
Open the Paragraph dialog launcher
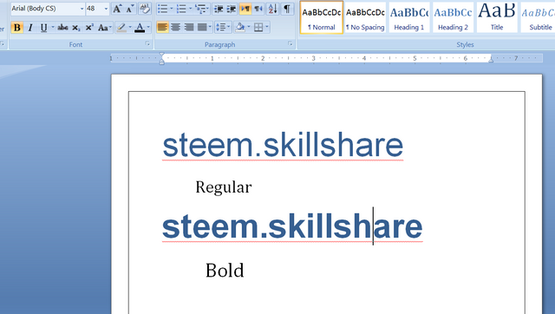click(x=291, y=43)
